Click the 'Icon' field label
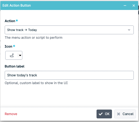The image size is (139, 122). [x=9, y=46]
